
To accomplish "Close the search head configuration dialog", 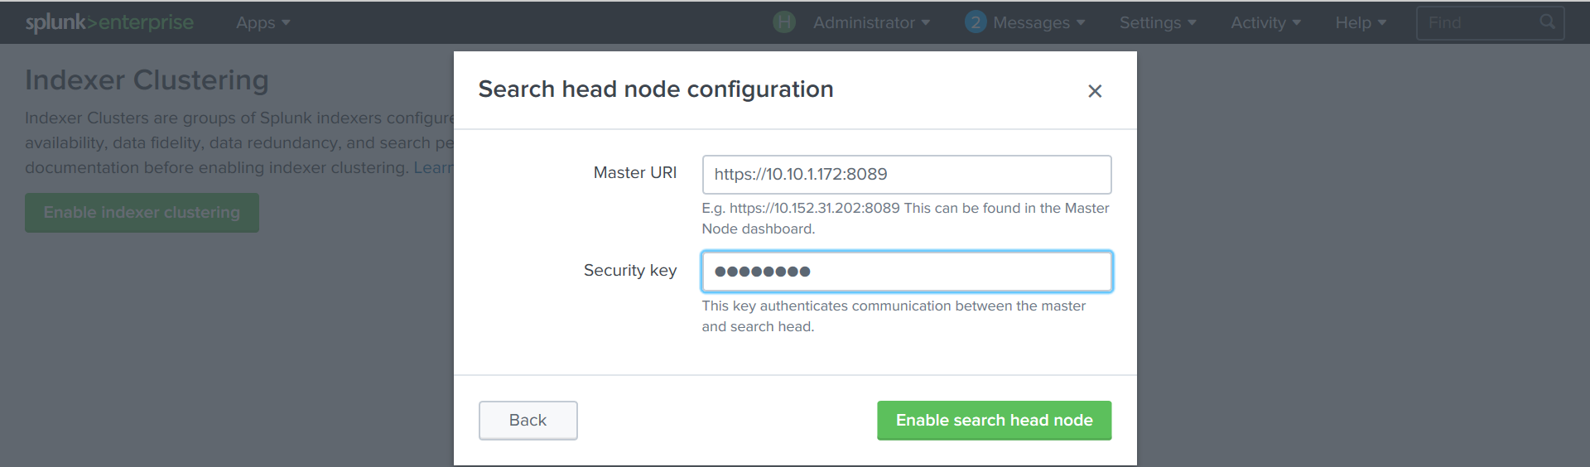I will point(1095,91).
